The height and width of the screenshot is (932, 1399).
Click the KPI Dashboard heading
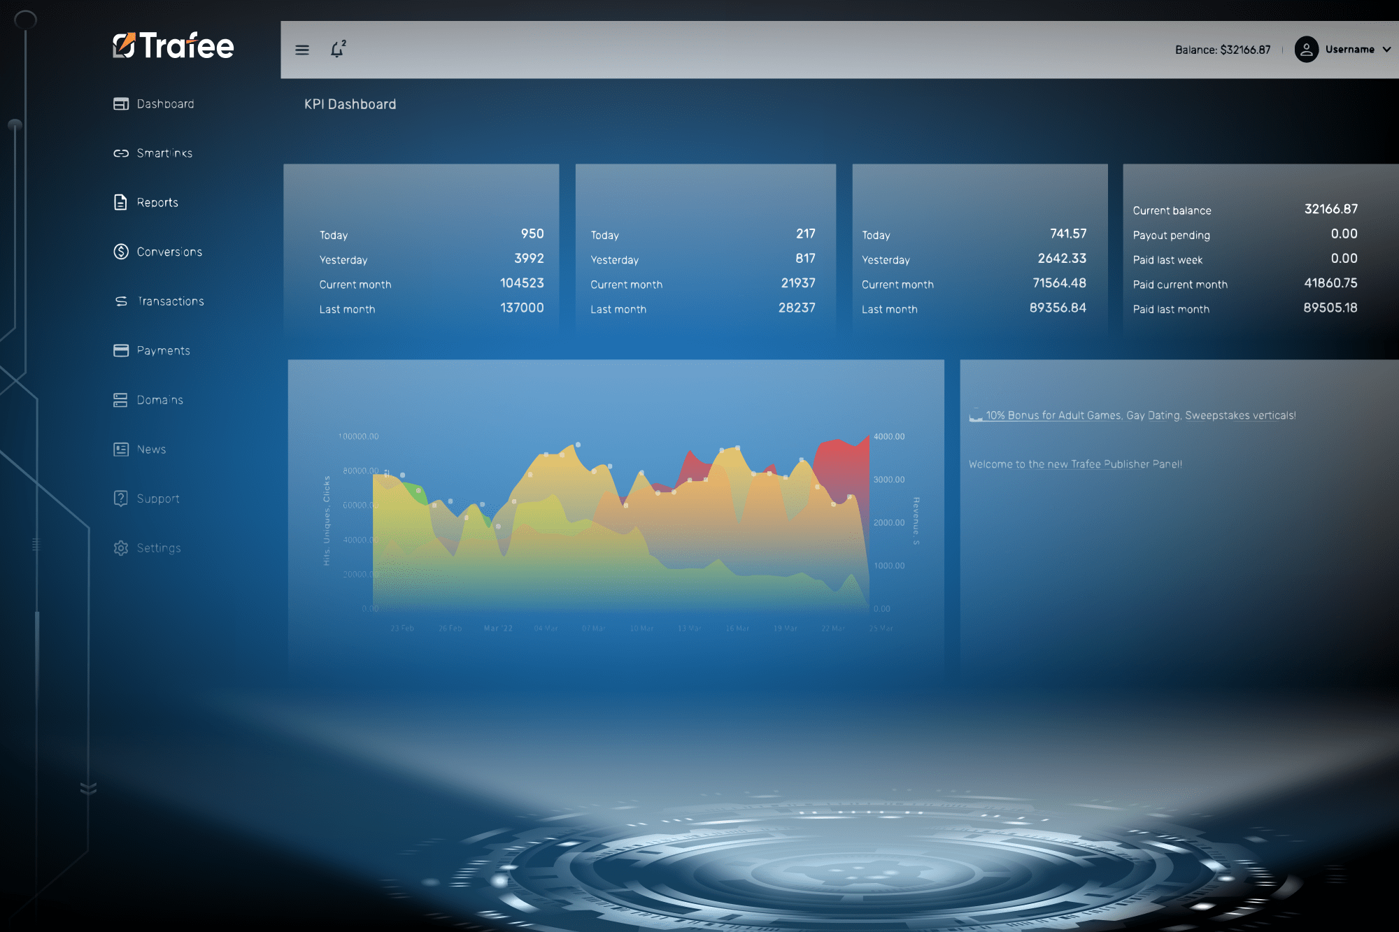click(350, 104)
